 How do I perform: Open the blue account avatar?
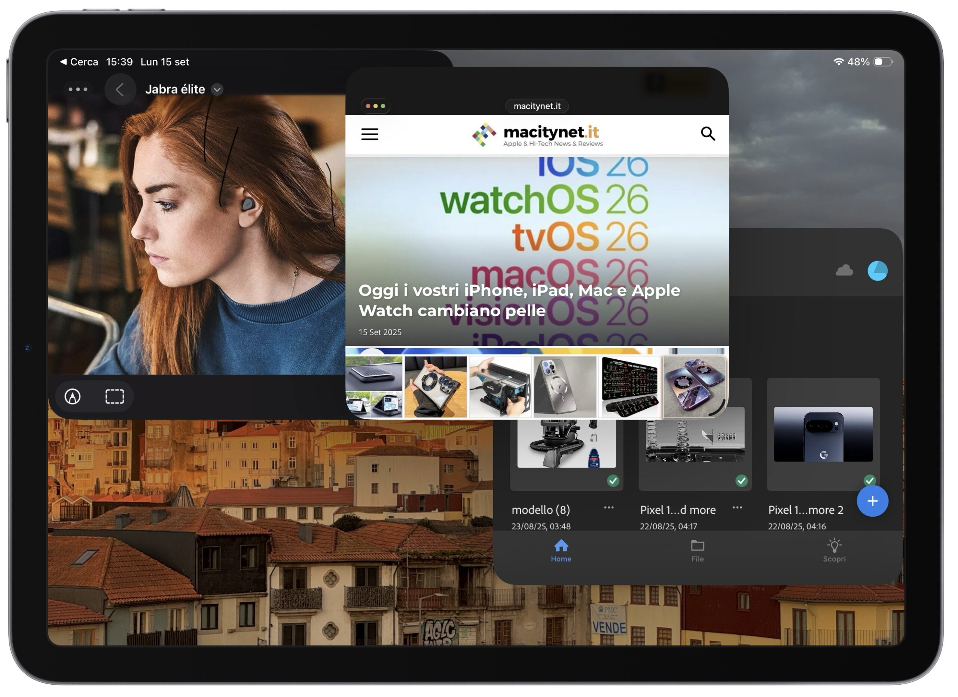[879, 271]
